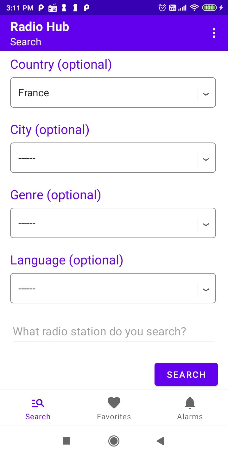The width and height of the screenshot is (228, 456).
Task: Tap the Radio Hub app title
Action: (40, 27)
